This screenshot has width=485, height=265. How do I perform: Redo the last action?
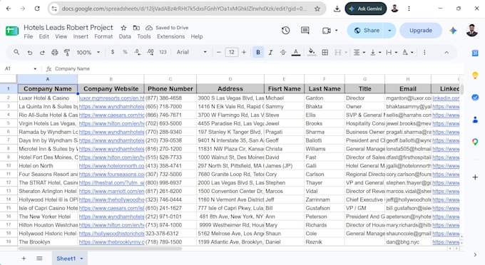point(42,53)
